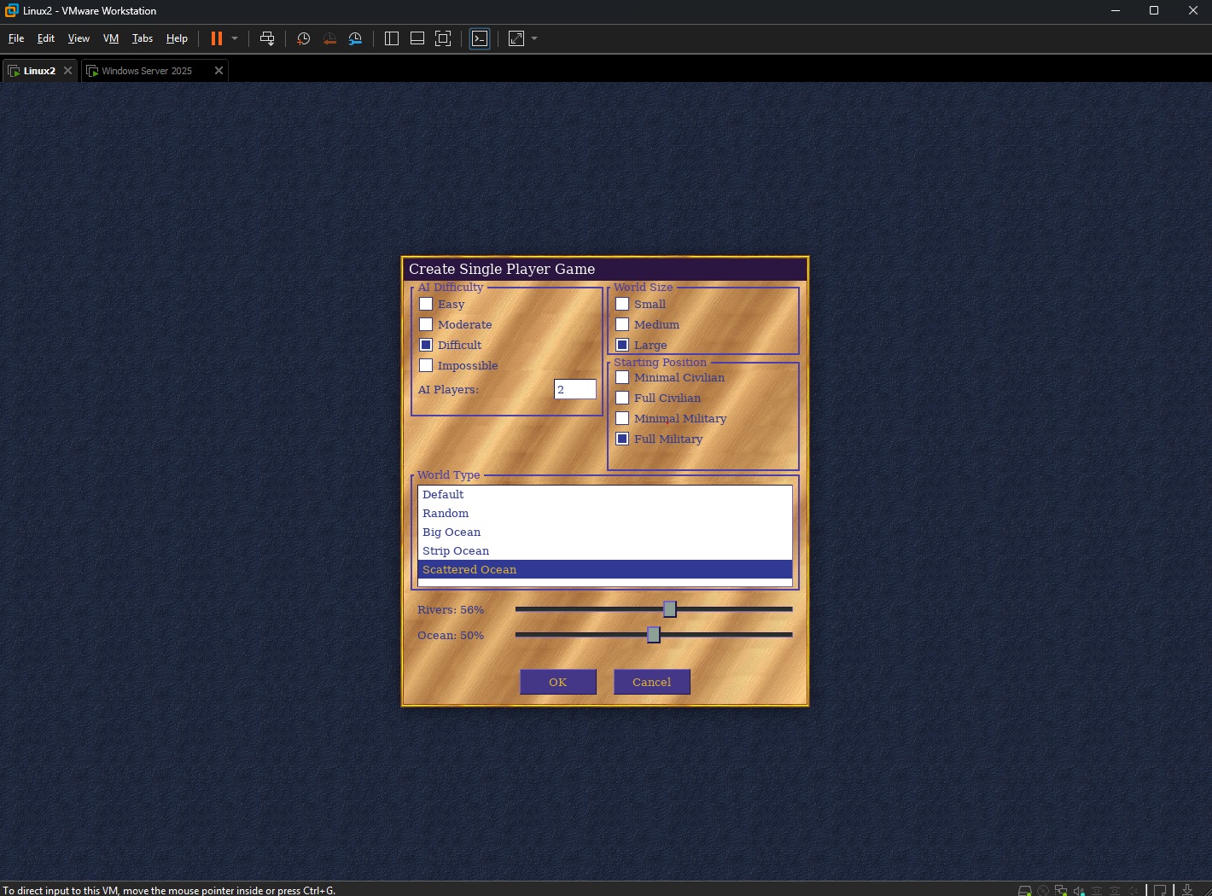Click the hard disk status icon
The image size is (1212, 896).
coord(1025,890)
